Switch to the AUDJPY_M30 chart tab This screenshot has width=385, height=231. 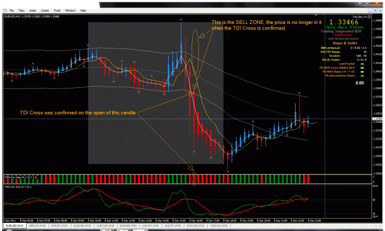(x=173, y=225)
